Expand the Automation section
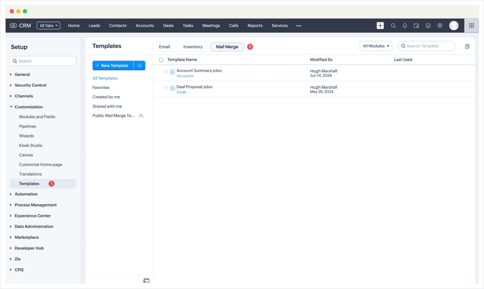The image size is (484, 289). click(11, 194)
